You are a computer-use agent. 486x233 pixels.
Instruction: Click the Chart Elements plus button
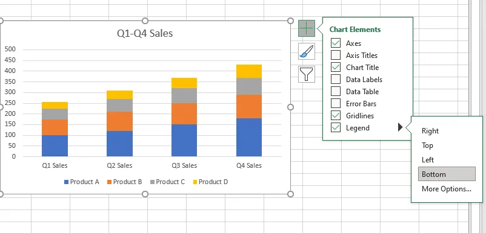click(307, 28)
